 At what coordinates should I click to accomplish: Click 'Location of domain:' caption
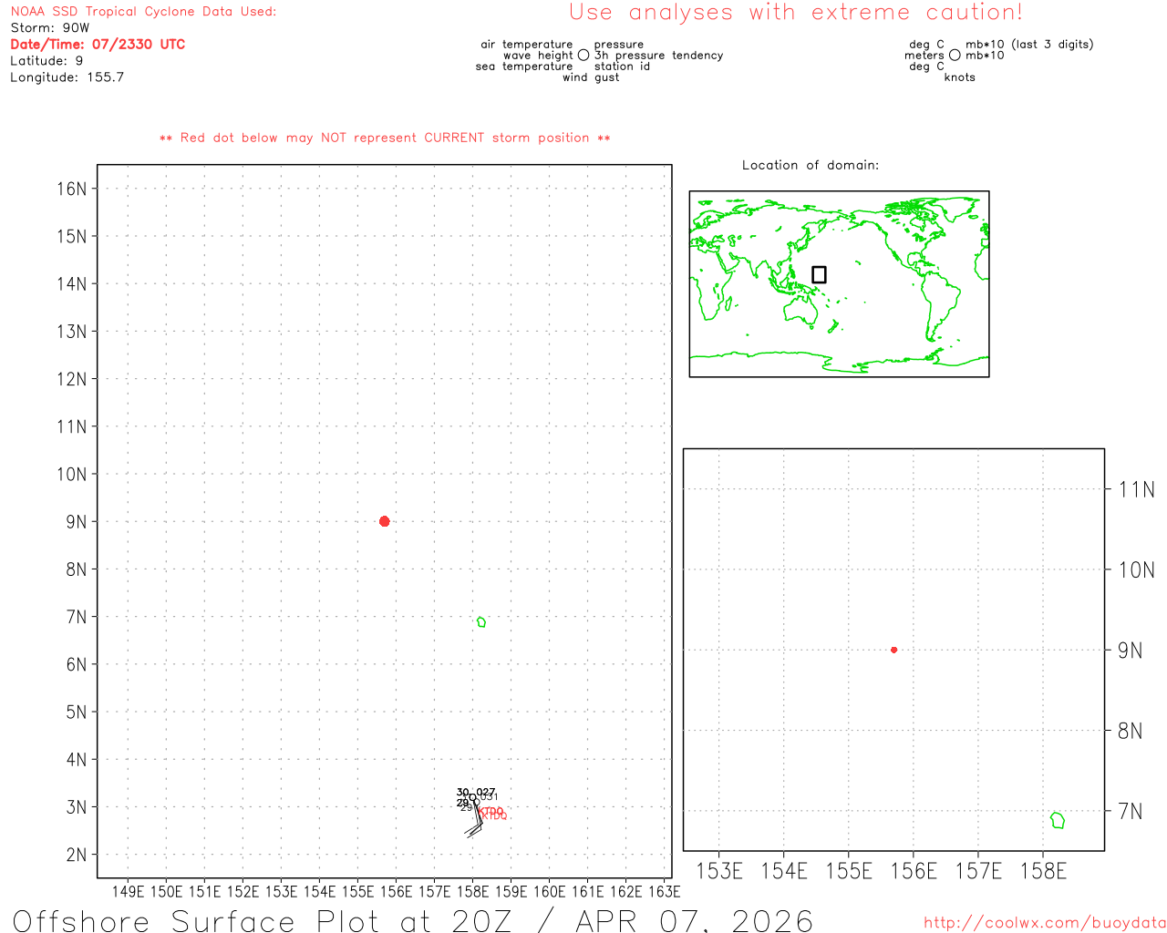point(811,165)
